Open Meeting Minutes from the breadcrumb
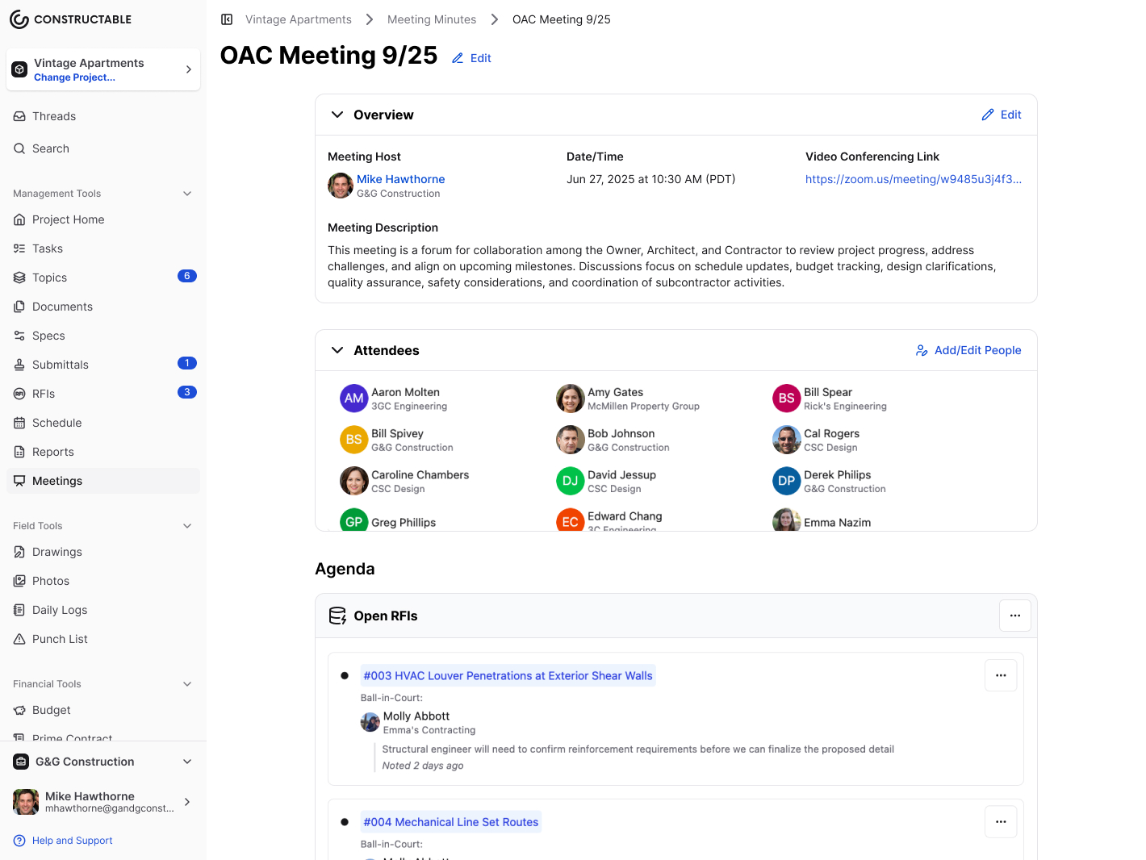The height and width of the screenshot is (860, 1146). 431,19
